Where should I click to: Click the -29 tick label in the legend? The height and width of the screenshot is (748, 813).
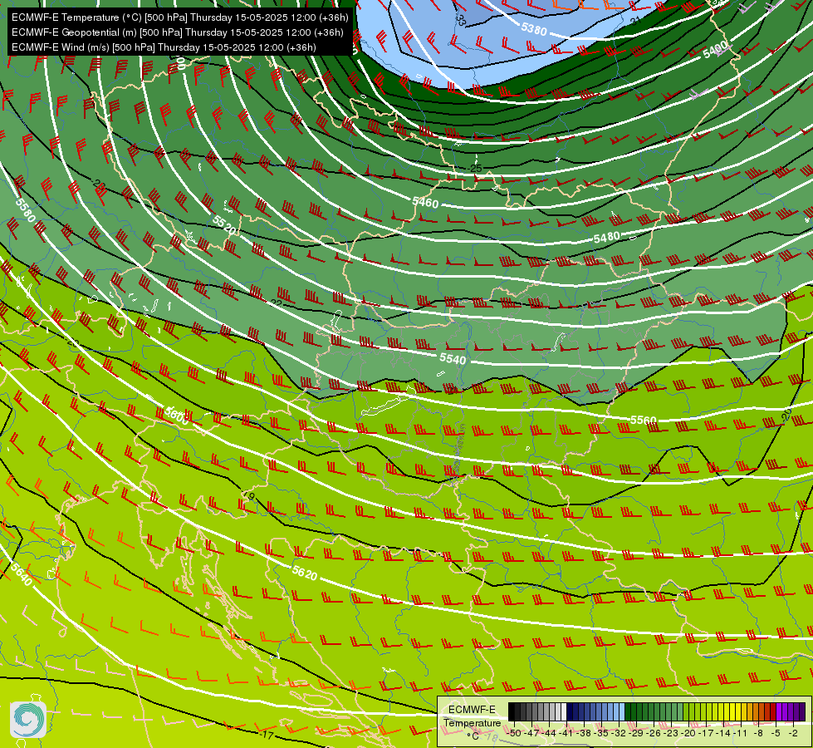(x=637, y=733)
